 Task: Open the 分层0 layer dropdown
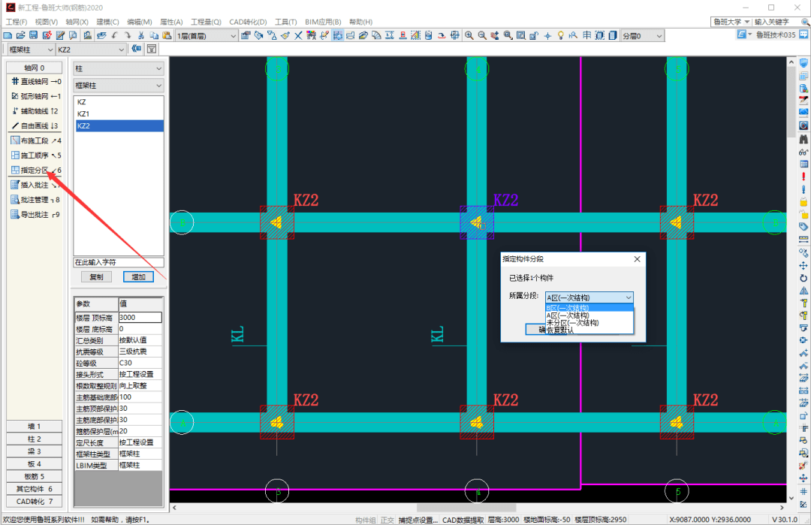[x=642, y=36]
